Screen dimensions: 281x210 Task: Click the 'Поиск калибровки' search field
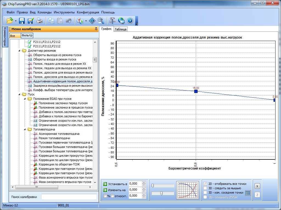coord(69,197)
